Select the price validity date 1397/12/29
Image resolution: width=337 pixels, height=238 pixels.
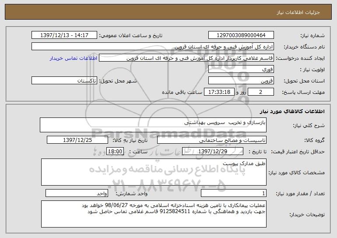tap(213, 151)
